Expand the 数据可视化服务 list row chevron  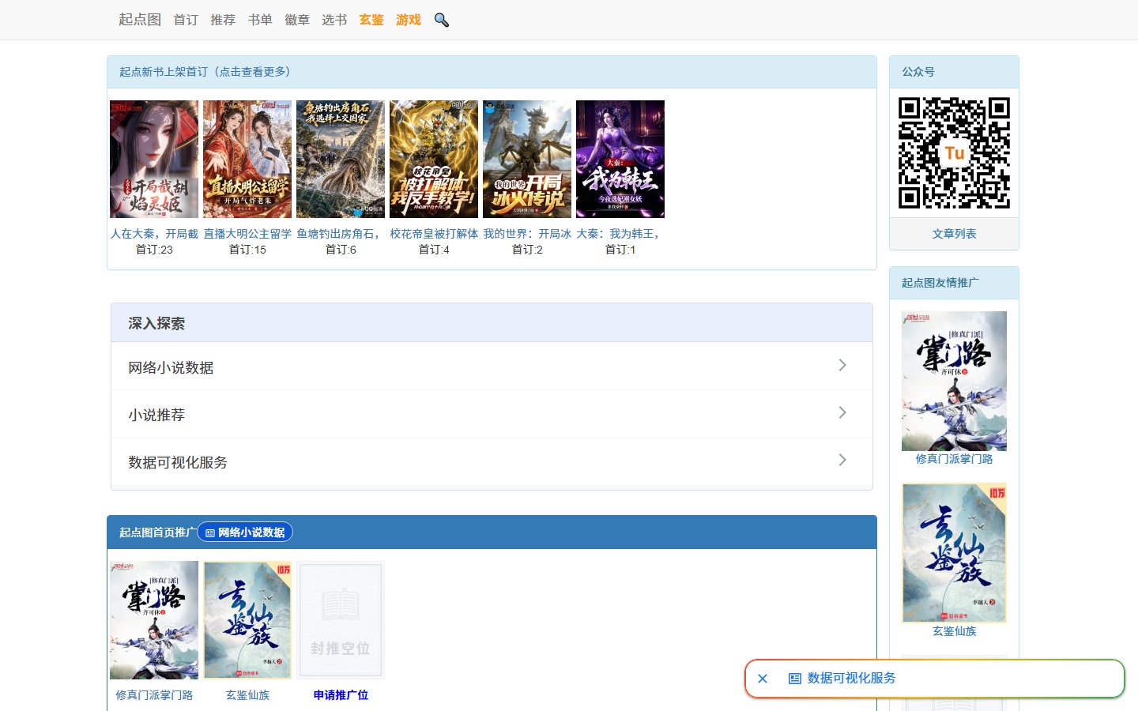point(842,460)
